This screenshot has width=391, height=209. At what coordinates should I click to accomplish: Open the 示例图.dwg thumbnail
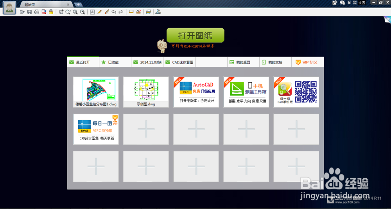[x=146, y=92]
